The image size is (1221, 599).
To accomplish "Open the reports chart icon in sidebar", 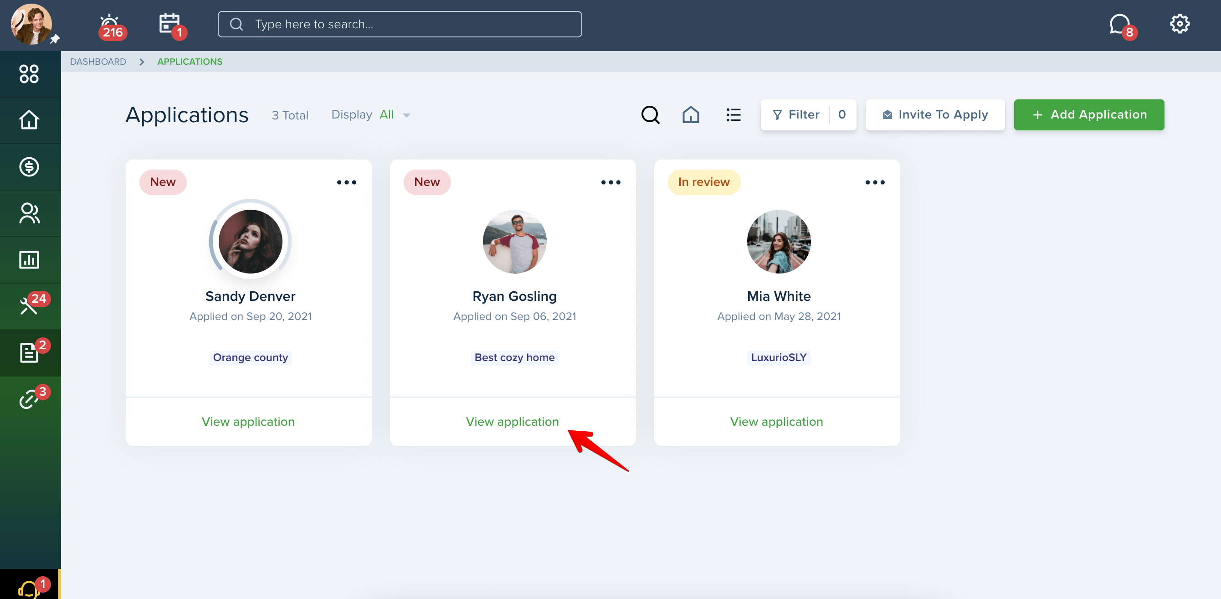I will [x=29, y=260].
